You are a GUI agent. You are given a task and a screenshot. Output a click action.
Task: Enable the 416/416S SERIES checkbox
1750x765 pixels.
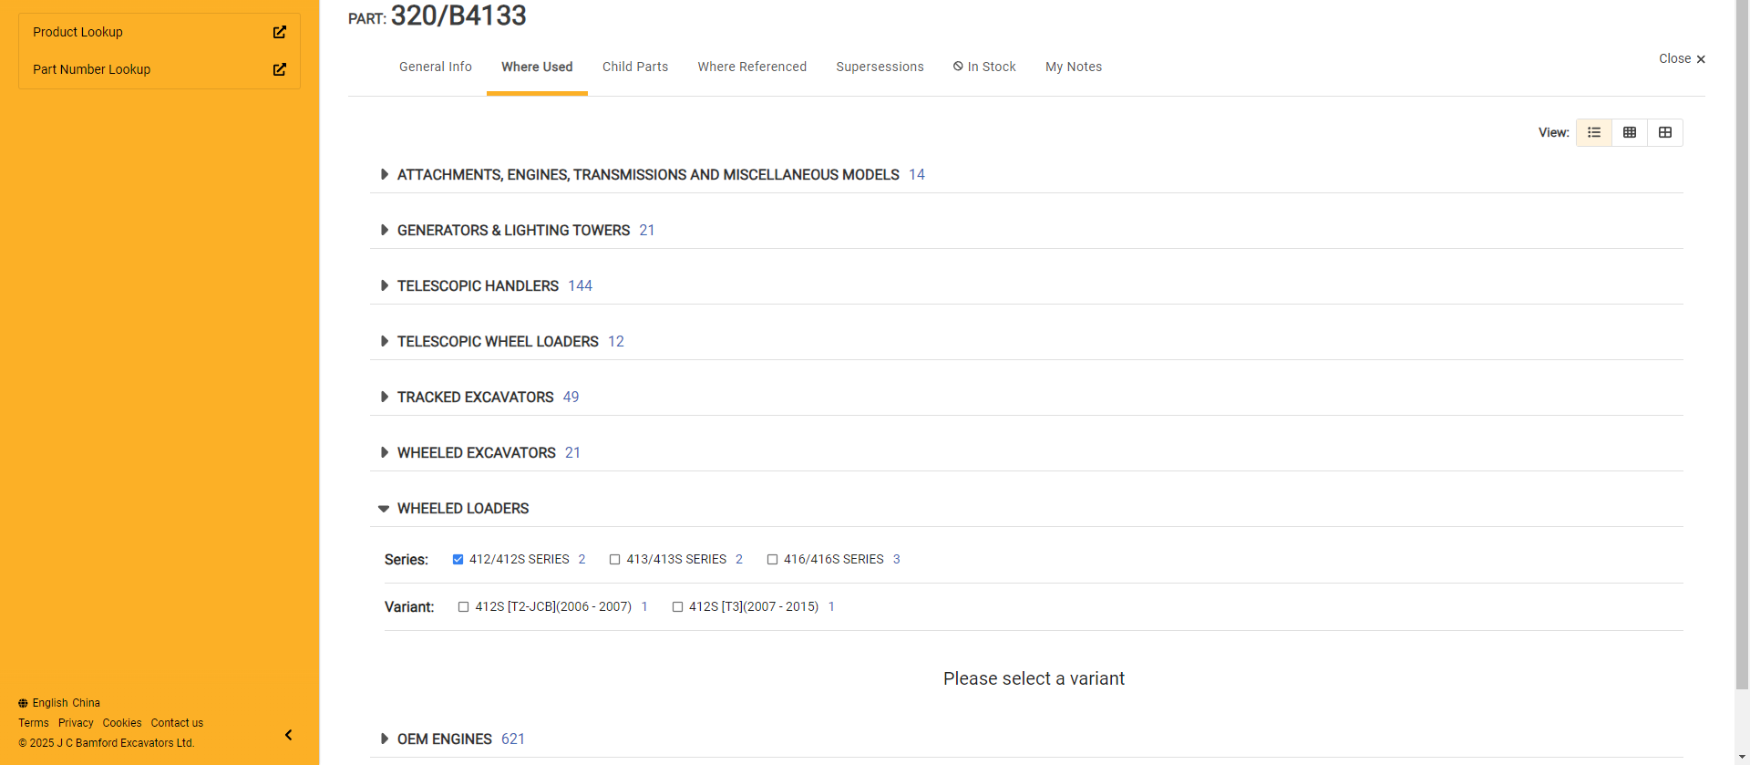[x=773, y=559]
